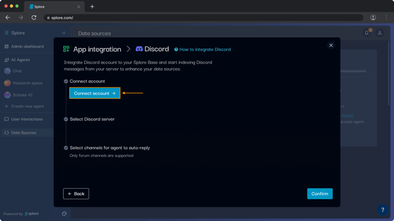Select the Splore browser tab
The image size is (394, 221).
click(x=54, y=7)
